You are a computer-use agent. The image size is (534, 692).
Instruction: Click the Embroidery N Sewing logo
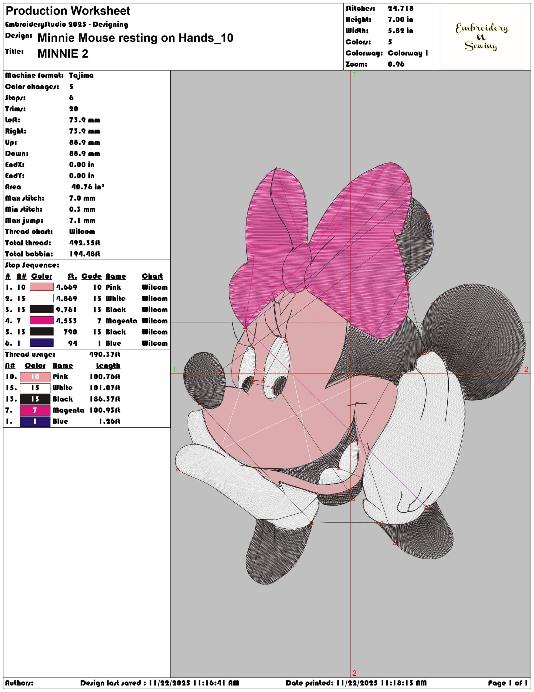[x=481, y=37]
